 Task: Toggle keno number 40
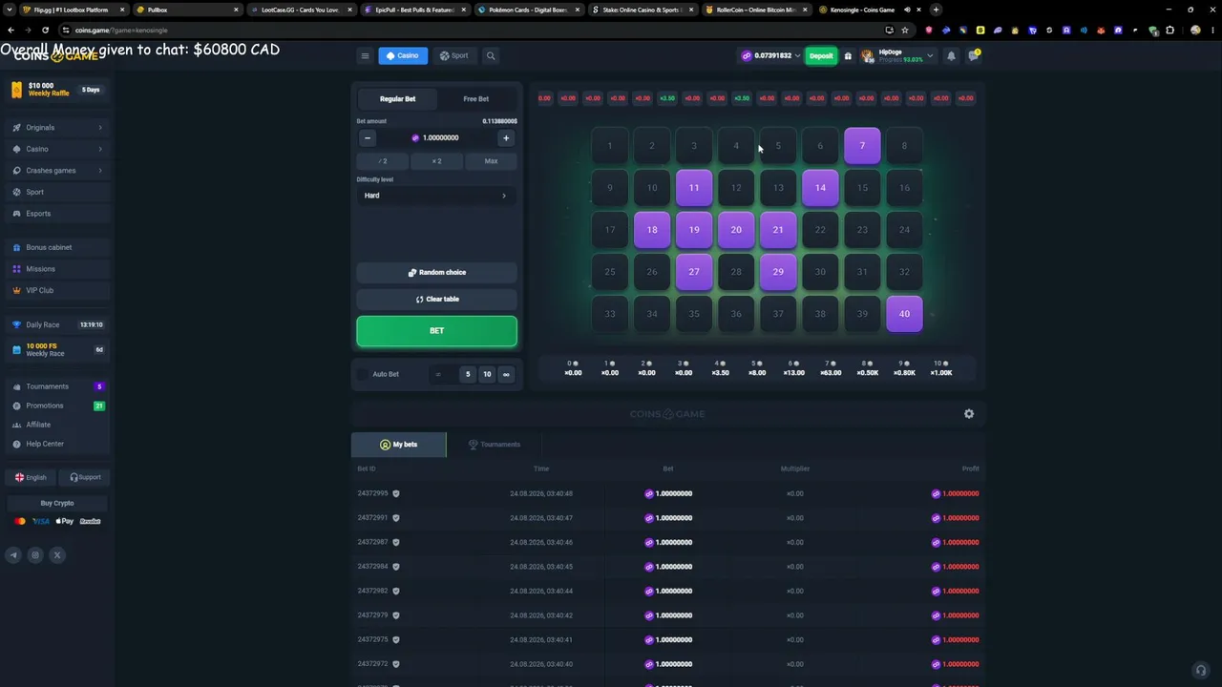[904, 314]
